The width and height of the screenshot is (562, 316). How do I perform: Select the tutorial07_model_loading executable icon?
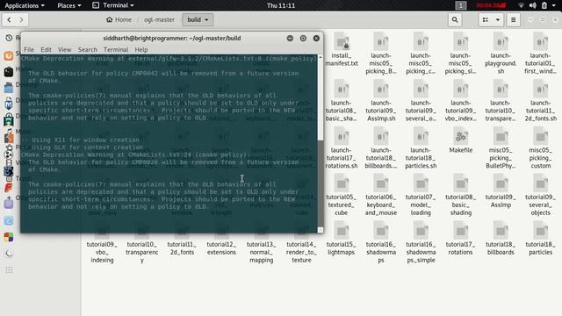[421, 183]
